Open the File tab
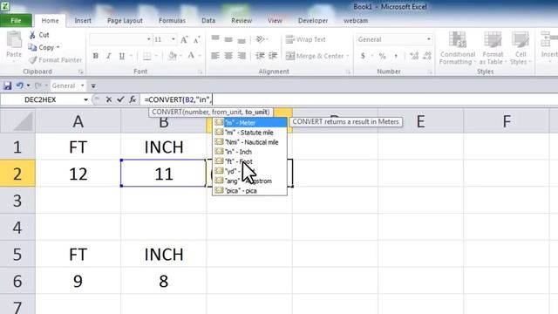Image resolution: width=558 pixels, height=314 pixels. point(16,21)
